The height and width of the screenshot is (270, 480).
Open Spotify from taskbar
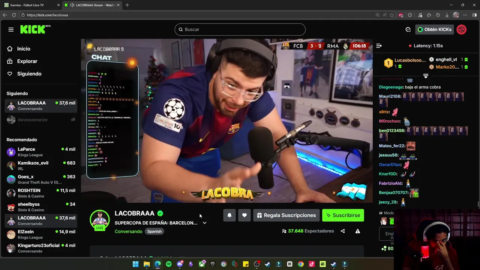[169, 264]
